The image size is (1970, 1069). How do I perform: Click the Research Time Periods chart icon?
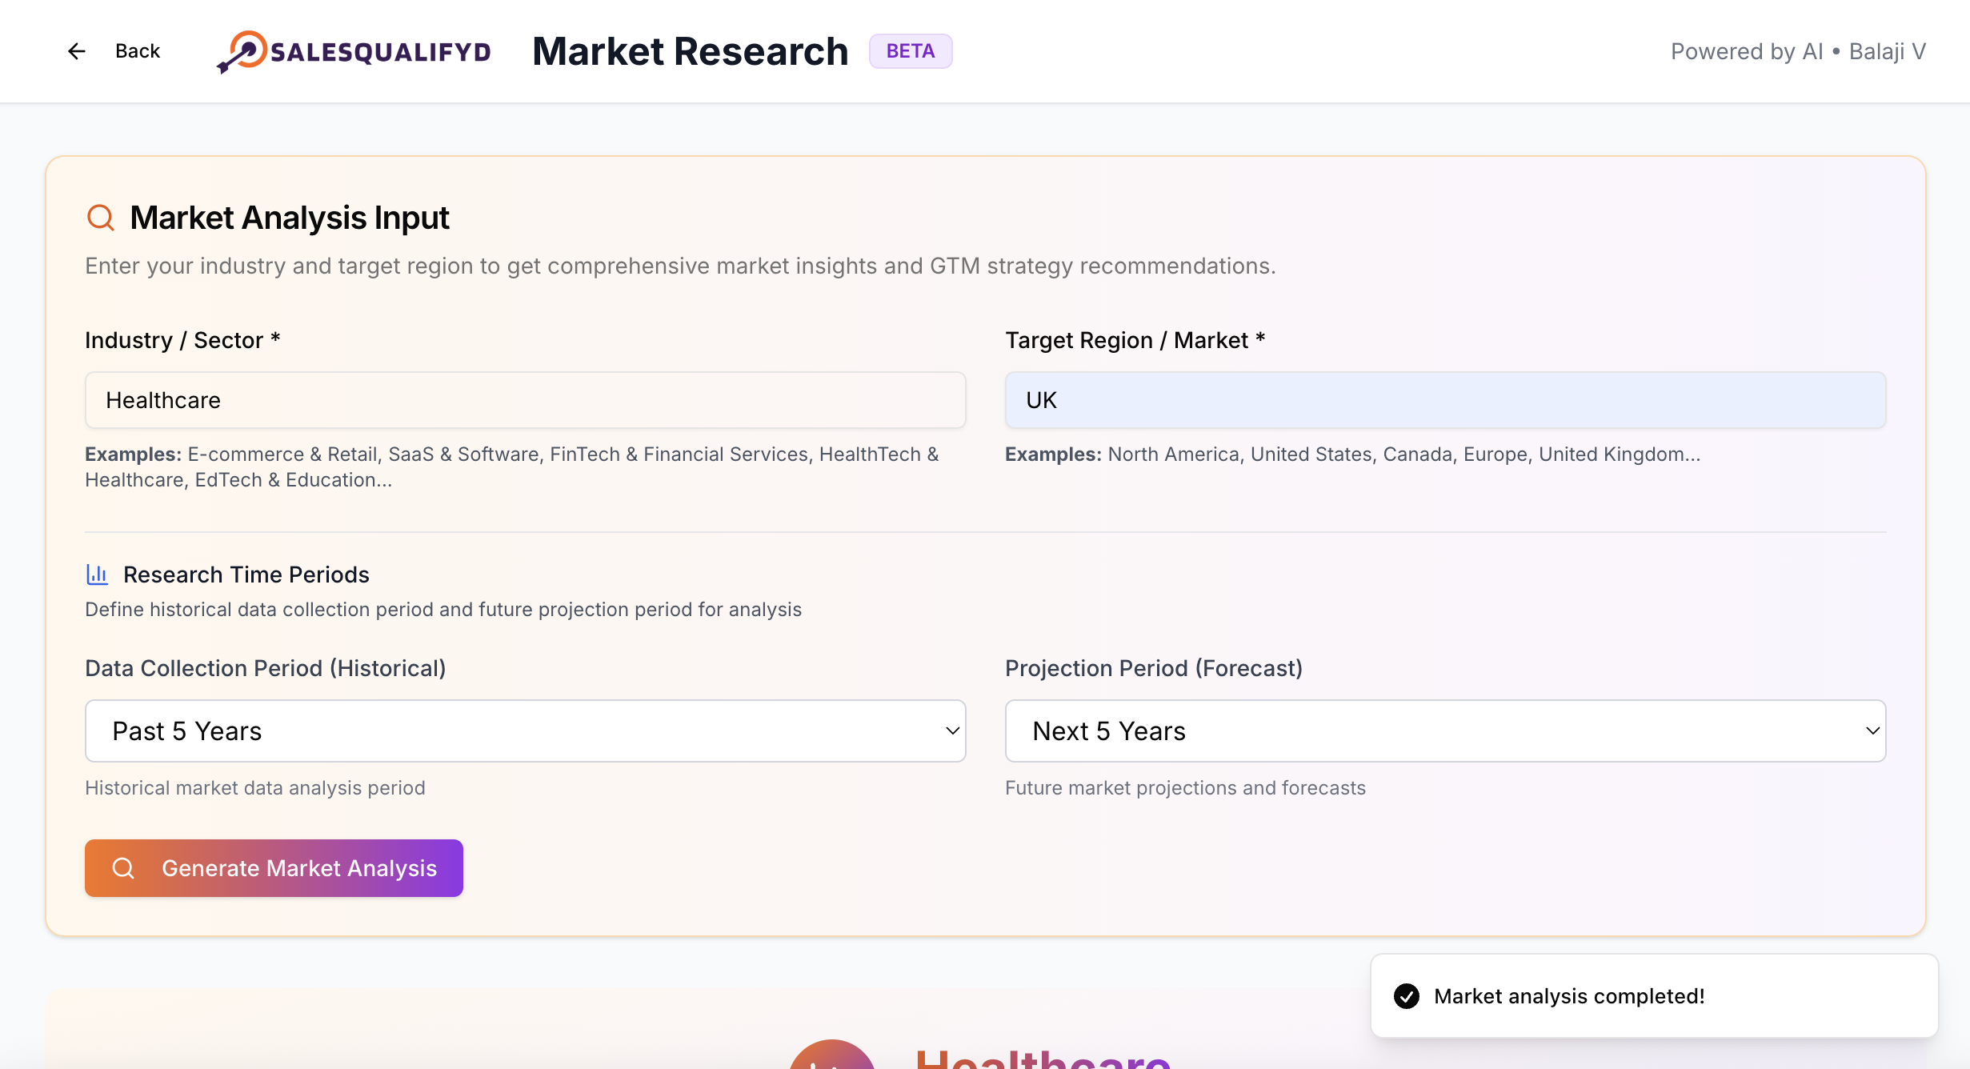click(x=97, y=575)
